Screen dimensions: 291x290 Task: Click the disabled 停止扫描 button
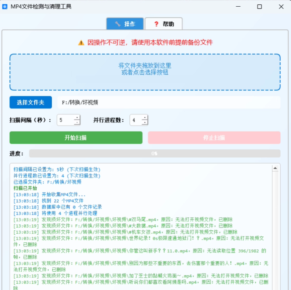[214, 138]
